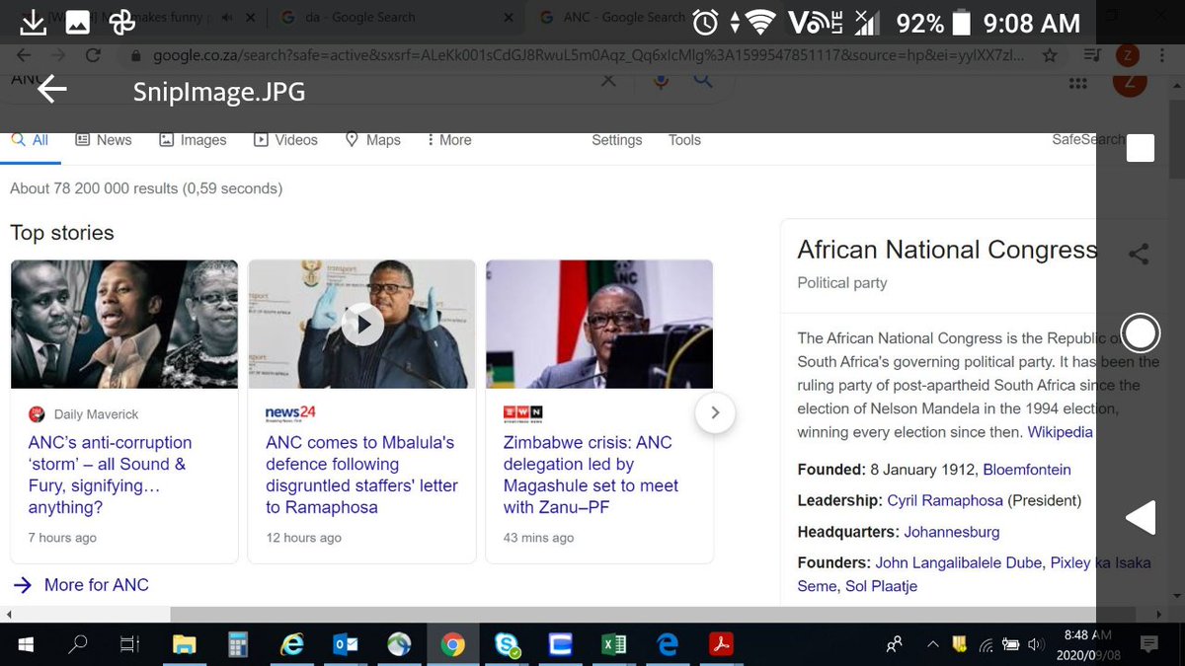Open the Google apps grid
The width and height of the screenshot is (1185, 666).
[x=1077, y=84]
